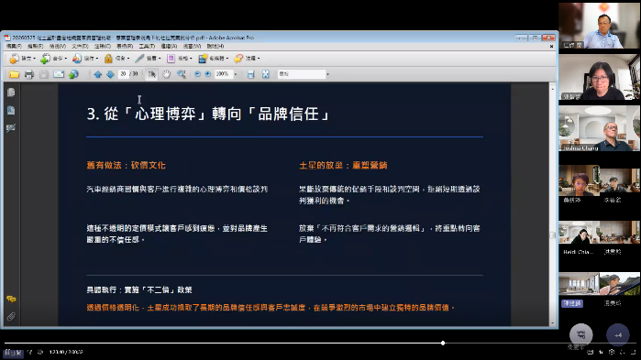Open the 編輯(E) Edit menu
The height and width of the screenshot is (360, 641).
35,46
